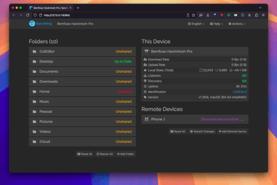Viewport: 277px width, 185px height.
Task: Expand the stopped Home folder row
Action: point(82,92)
